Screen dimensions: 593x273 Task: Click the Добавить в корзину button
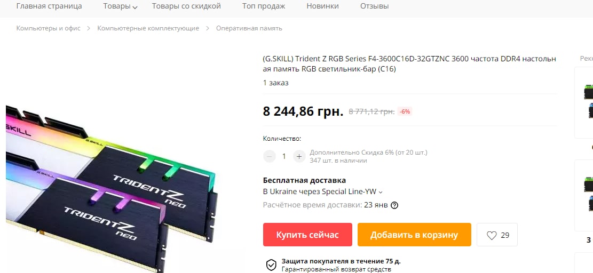[x=414, y=235]
